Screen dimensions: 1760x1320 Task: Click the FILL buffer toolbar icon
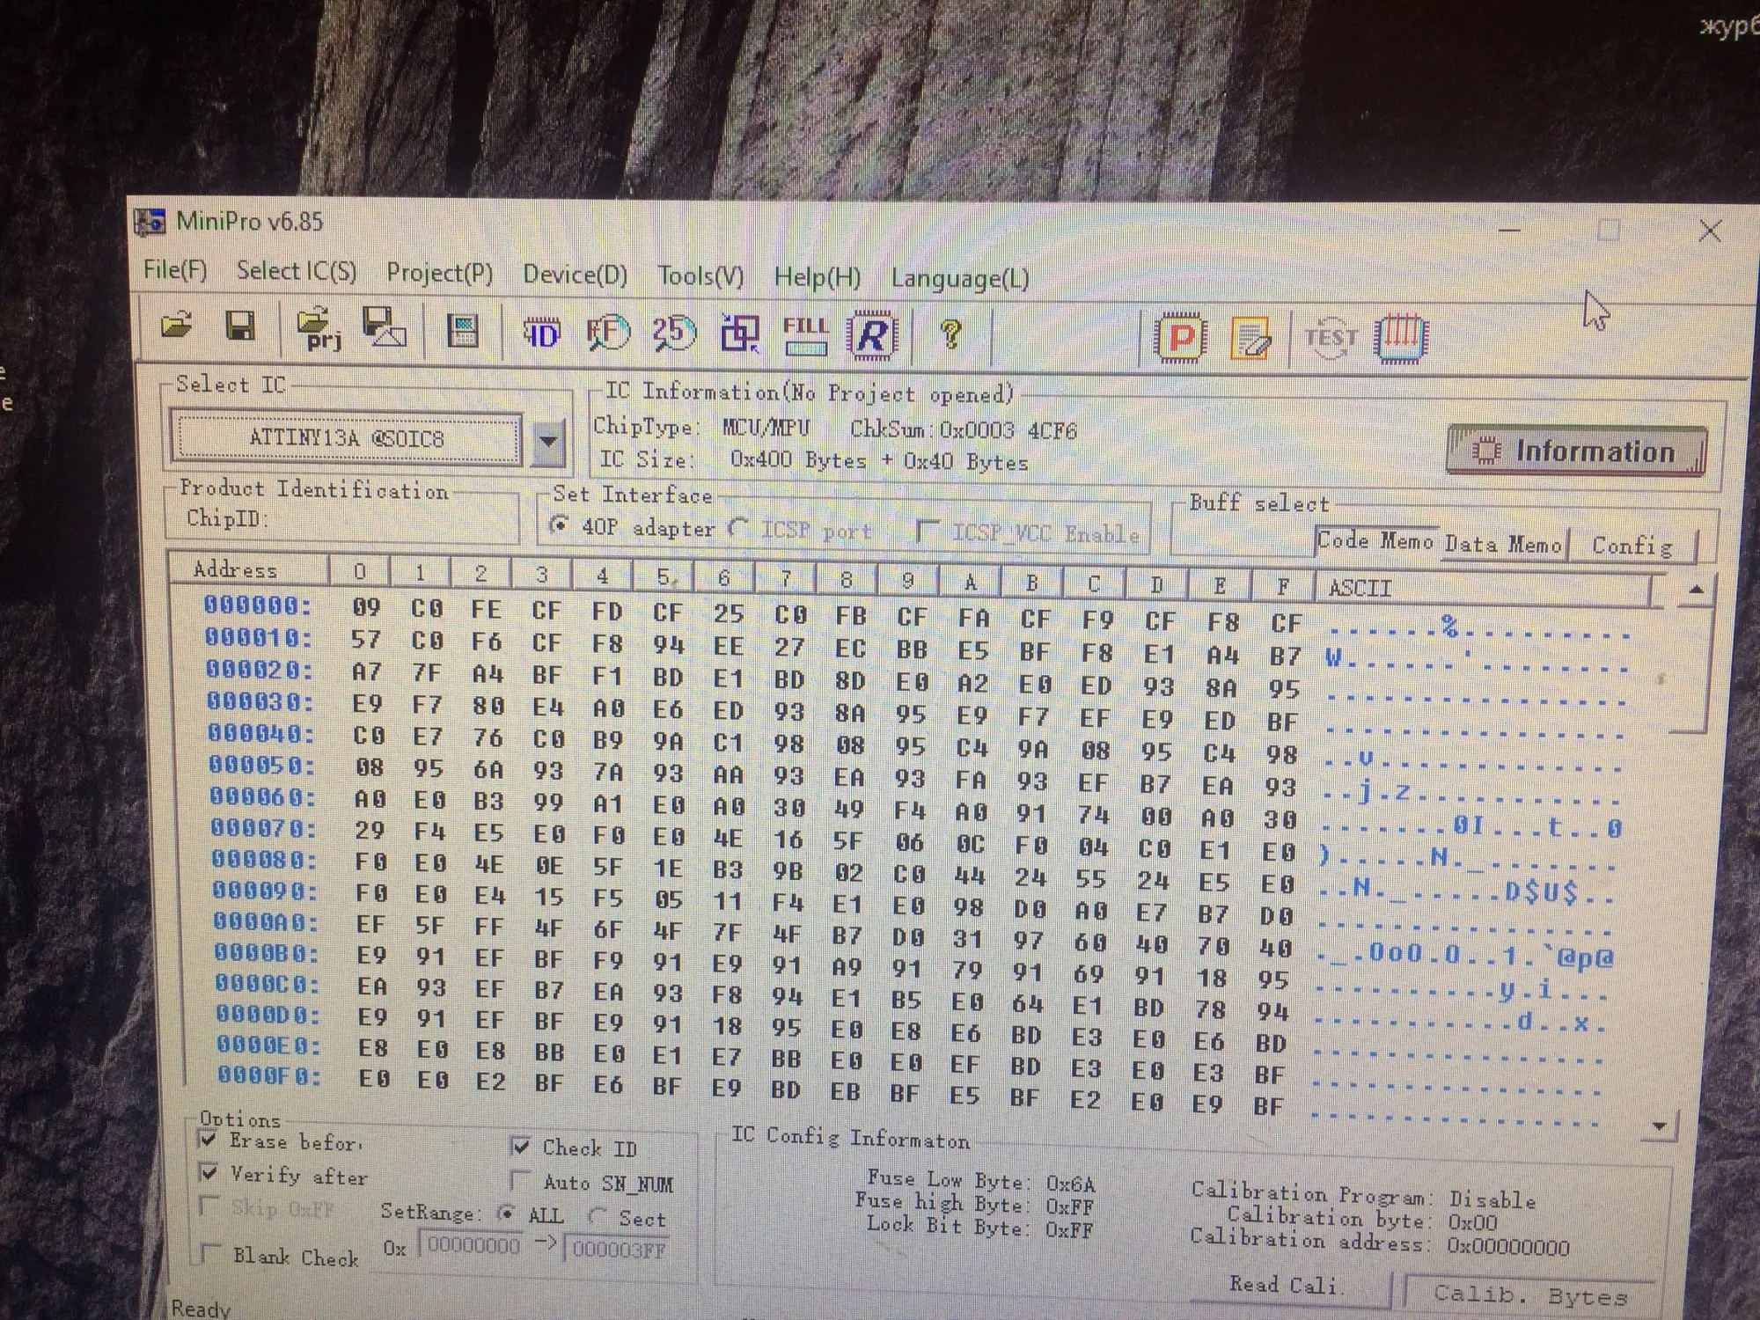805,335
